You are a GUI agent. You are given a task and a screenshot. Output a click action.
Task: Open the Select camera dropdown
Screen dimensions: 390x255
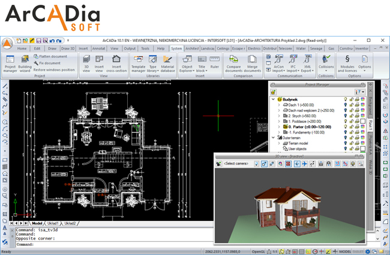(x=236, y=164)
